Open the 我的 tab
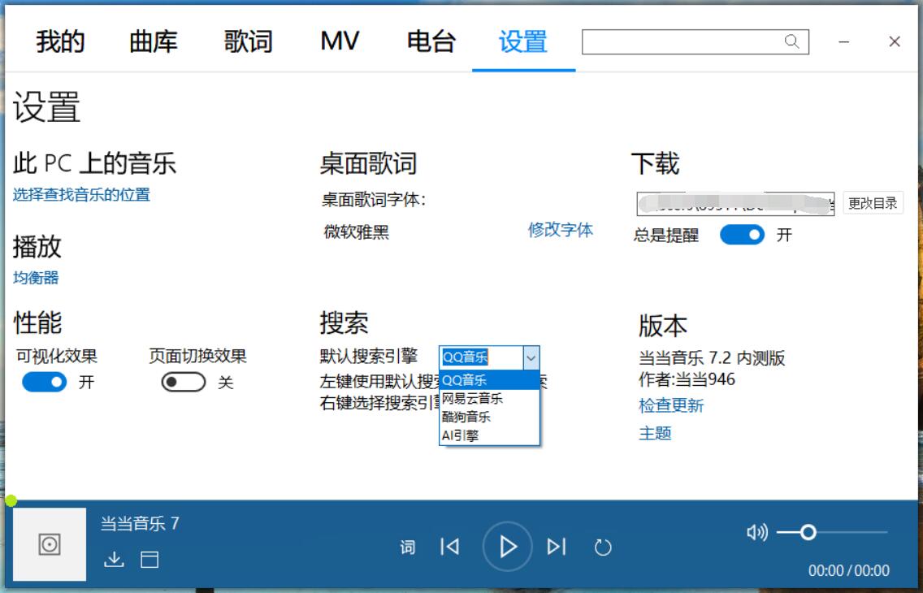923x593 pixels. click(60, 41)
